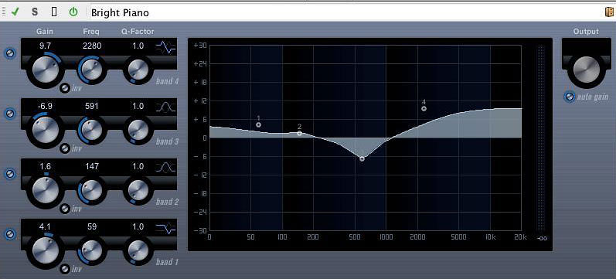This screenshot has height=279, width=616.
Task: Click band 4 frequency value 2280
Action: (92, 46)
